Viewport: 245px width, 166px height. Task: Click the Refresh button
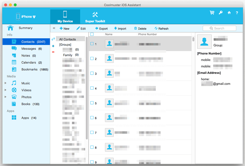coord(161,29)
